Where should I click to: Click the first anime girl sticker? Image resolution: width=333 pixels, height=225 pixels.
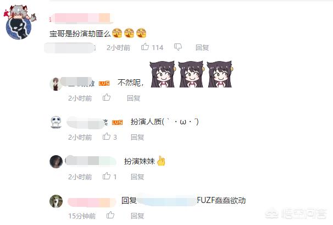coord(163,74)
